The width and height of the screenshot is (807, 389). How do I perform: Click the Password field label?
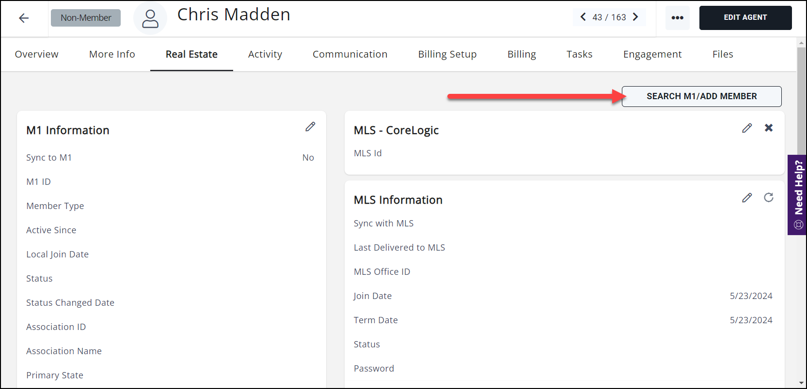coord(374,369)
